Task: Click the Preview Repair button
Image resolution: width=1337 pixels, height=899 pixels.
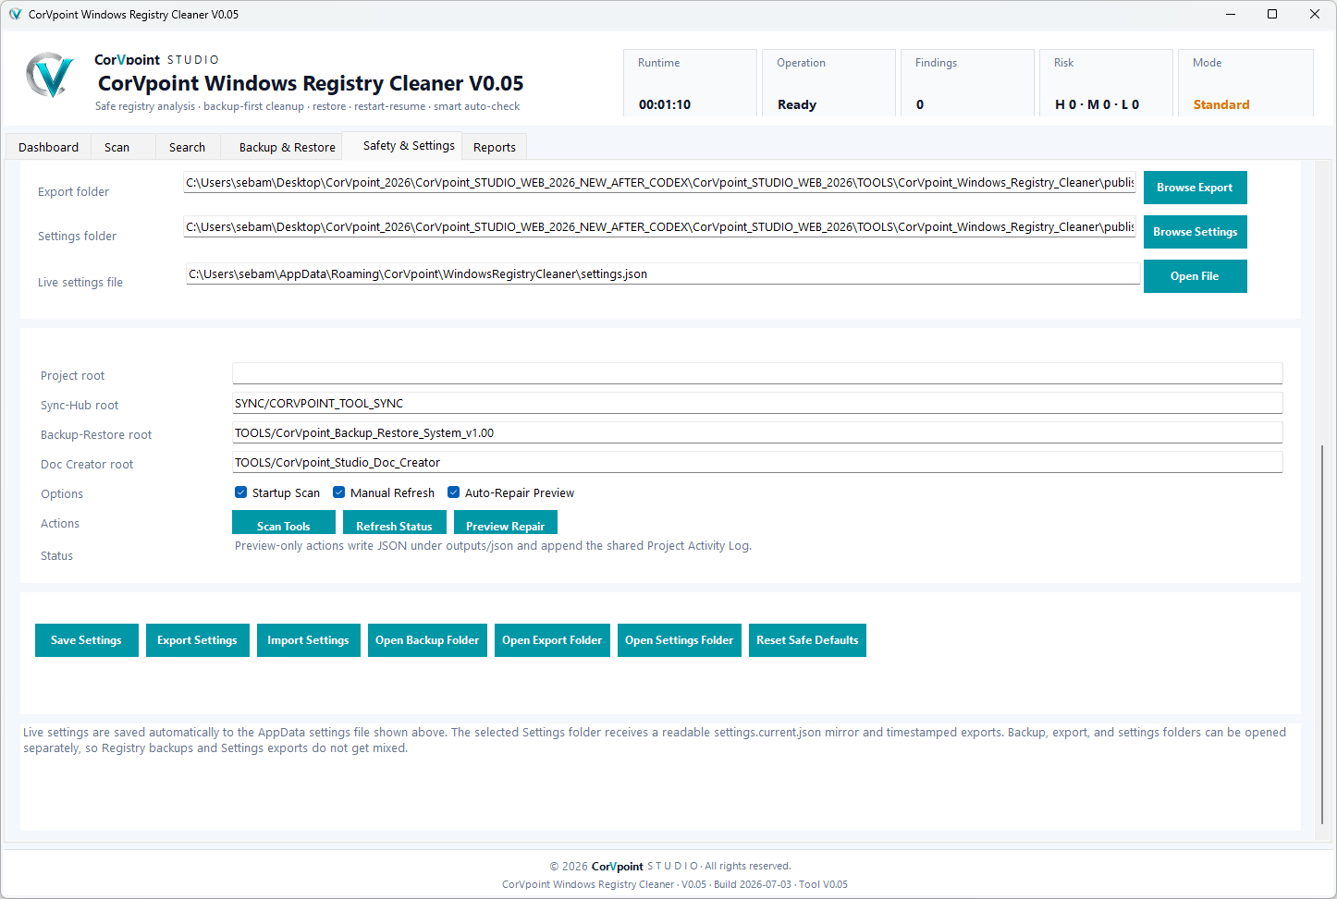Action: pos(506,523)
